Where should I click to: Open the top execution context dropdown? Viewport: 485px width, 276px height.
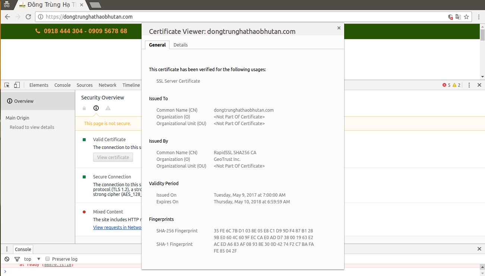(32, 259)
